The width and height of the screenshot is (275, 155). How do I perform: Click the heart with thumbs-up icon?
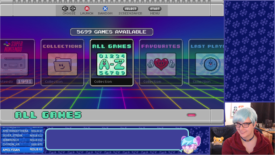(x=161, y=64)
